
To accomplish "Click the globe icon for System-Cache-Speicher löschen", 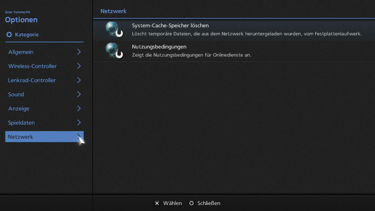I will pyautogui.click(x=114, y=29).
